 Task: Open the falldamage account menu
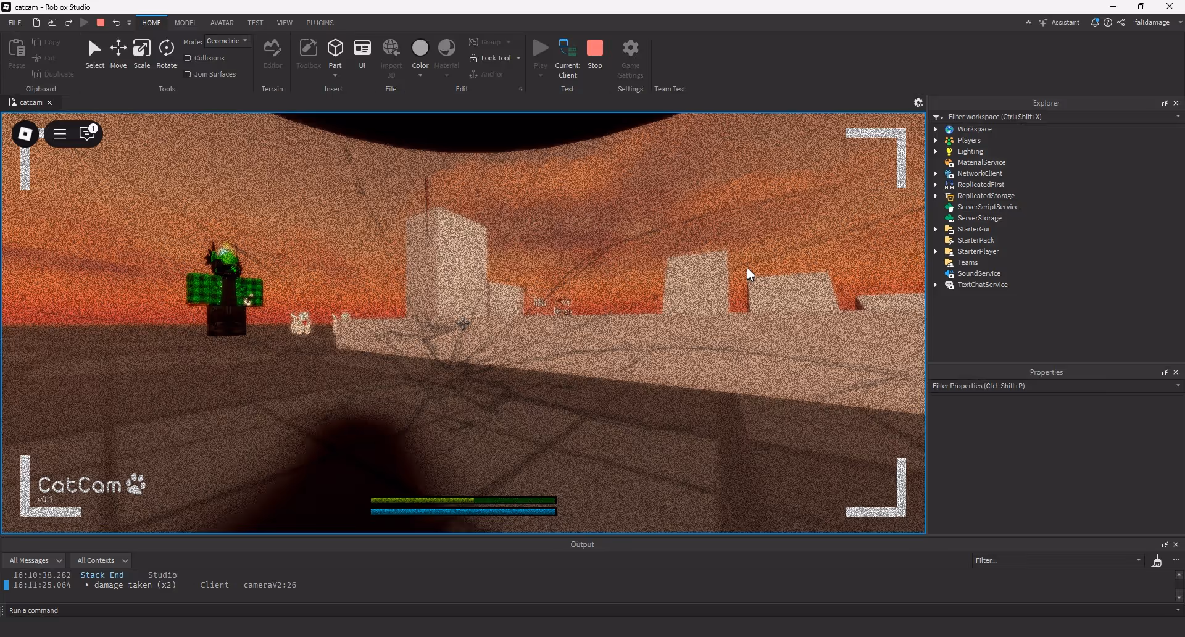tap(1157, 22)
